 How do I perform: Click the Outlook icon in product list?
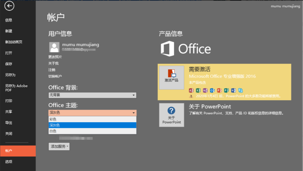[212, 90]
